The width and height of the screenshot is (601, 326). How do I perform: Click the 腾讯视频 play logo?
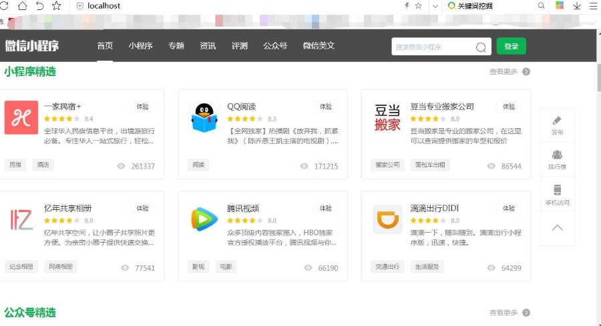coord(204,219)
